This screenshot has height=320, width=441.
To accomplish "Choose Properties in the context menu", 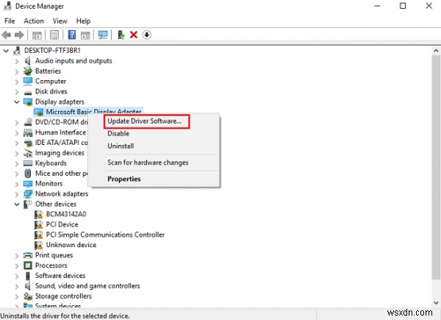I will tap(124, 179).
